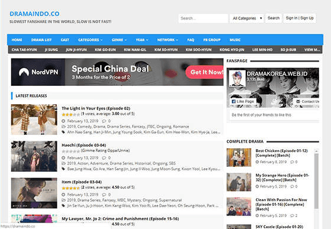This screenshot has width=331, height=229.
Task: Focus the Search input field
Action: [x=203, y=18]
